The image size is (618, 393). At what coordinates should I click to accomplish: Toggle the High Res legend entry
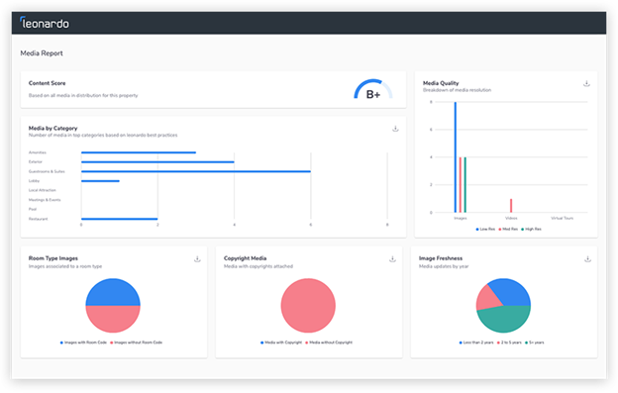[x=531, y=230]
